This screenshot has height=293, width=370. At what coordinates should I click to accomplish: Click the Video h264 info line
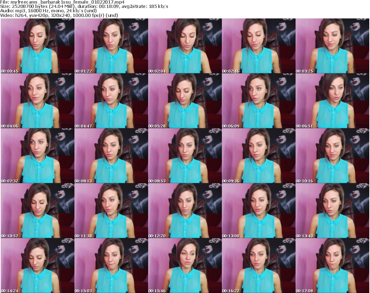click(x=59, y=15)
